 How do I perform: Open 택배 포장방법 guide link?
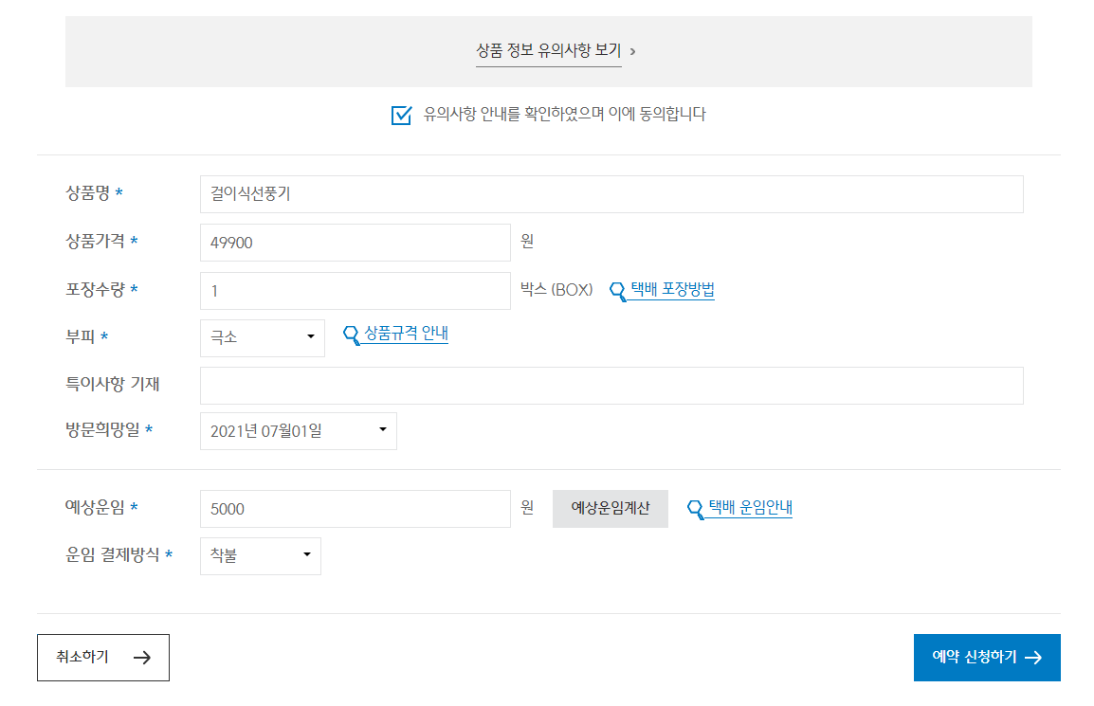click(x=672, y=290)
